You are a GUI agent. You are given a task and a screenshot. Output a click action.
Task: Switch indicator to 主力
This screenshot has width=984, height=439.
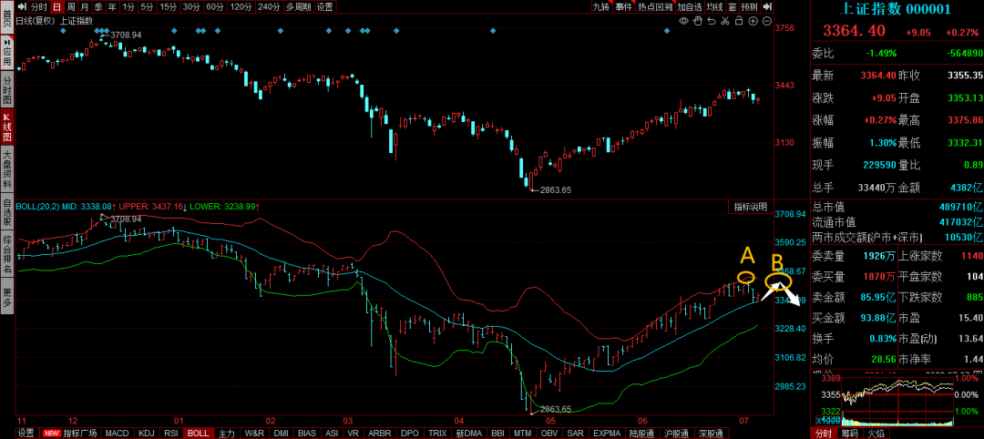227,434
